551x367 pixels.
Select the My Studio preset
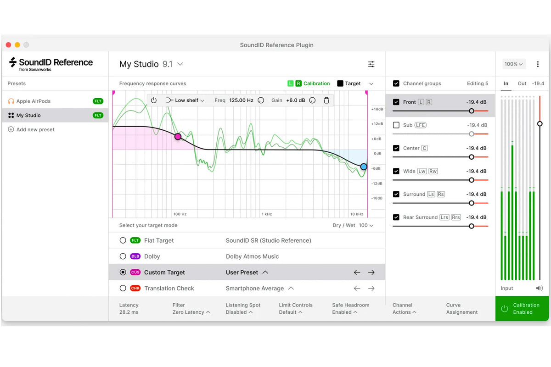[55, 115]
